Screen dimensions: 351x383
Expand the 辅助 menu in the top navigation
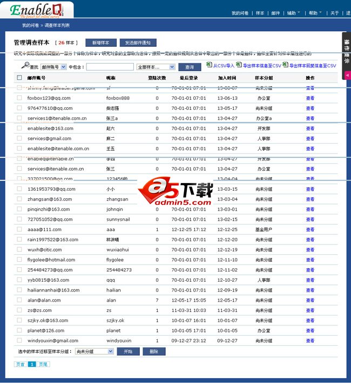tap(293, 13)
